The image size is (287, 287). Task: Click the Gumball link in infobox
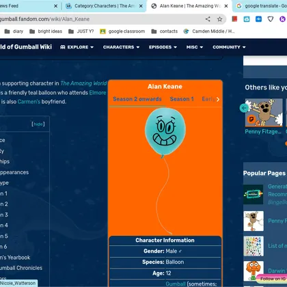[176, 284]
